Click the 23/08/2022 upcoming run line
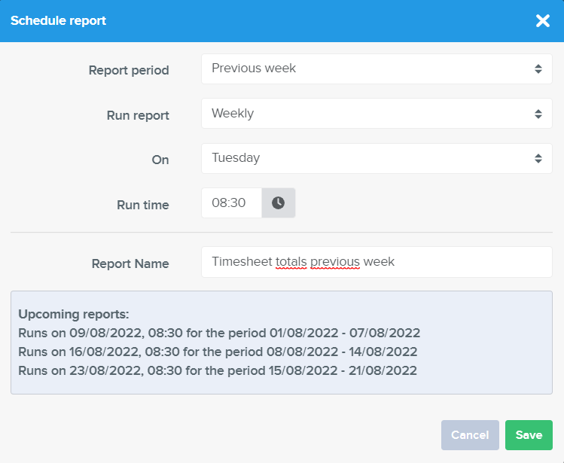This screenshot has height=463, width=564. click(x=218, y=370)
